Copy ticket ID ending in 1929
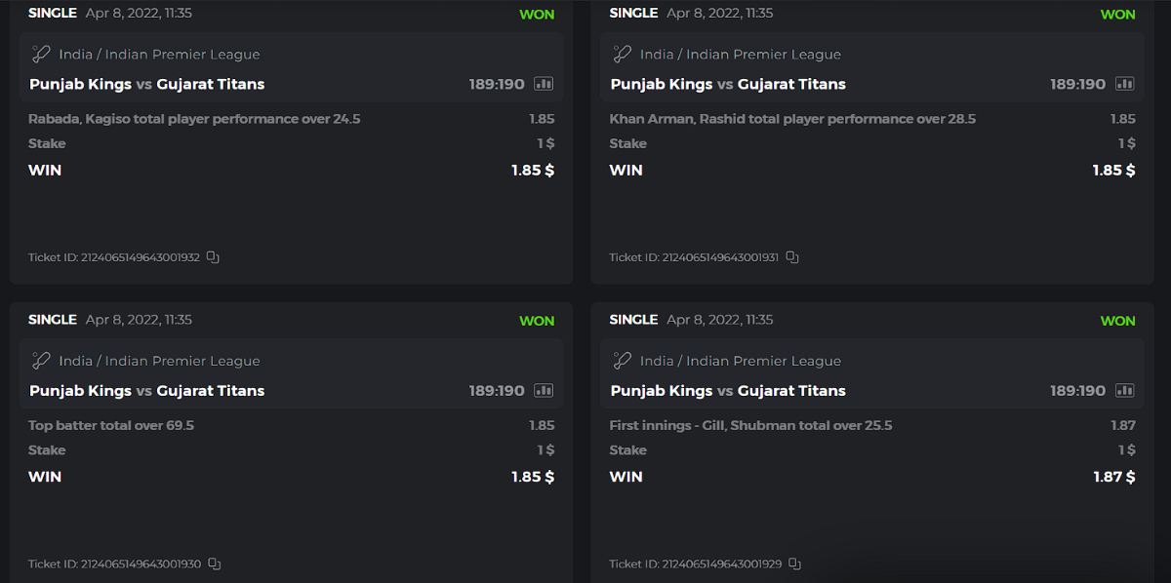This screenshot has height=583, width=1171. pyautogui.click(x=794, y=564)
